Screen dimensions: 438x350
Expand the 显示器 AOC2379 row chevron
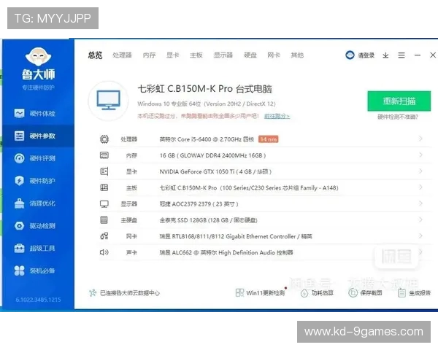pos(420,203)
